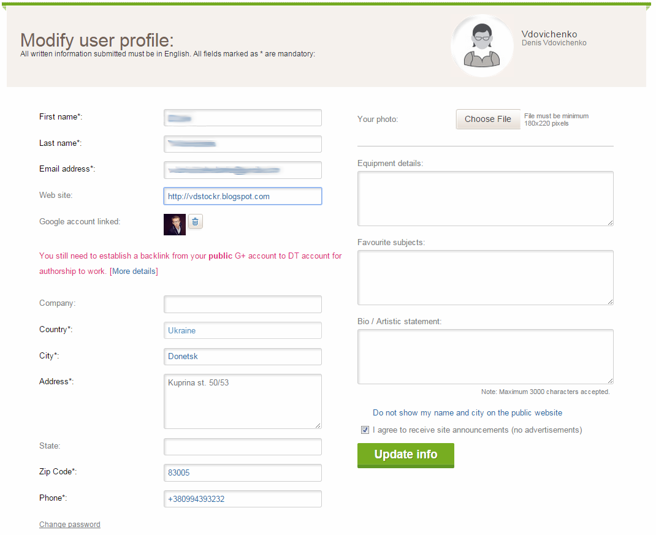Click the hide name and city link
656x535 pixels.
click(467, 413)
